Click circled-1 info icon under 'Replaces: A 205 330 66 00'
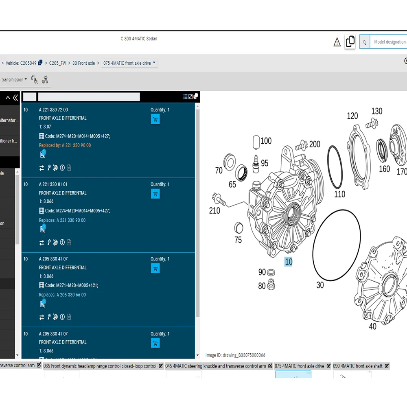 (x=62, y=317)
